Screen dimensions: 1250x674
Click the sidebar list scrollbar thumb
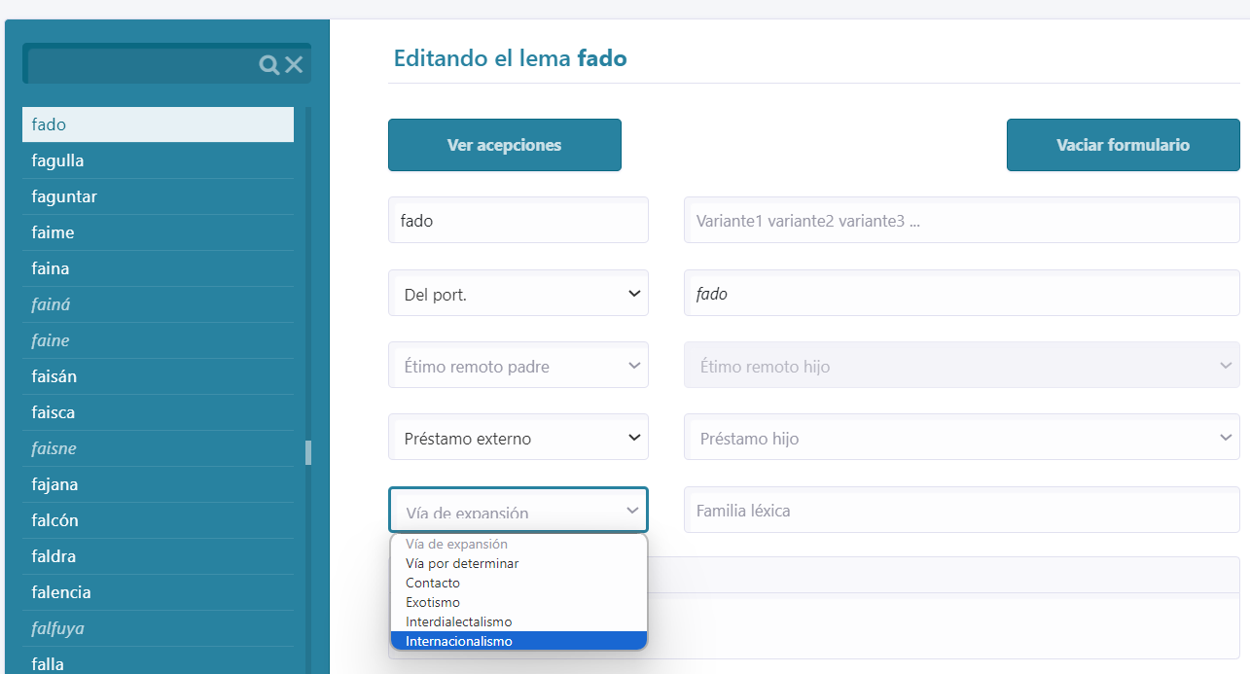click(308, 452)
